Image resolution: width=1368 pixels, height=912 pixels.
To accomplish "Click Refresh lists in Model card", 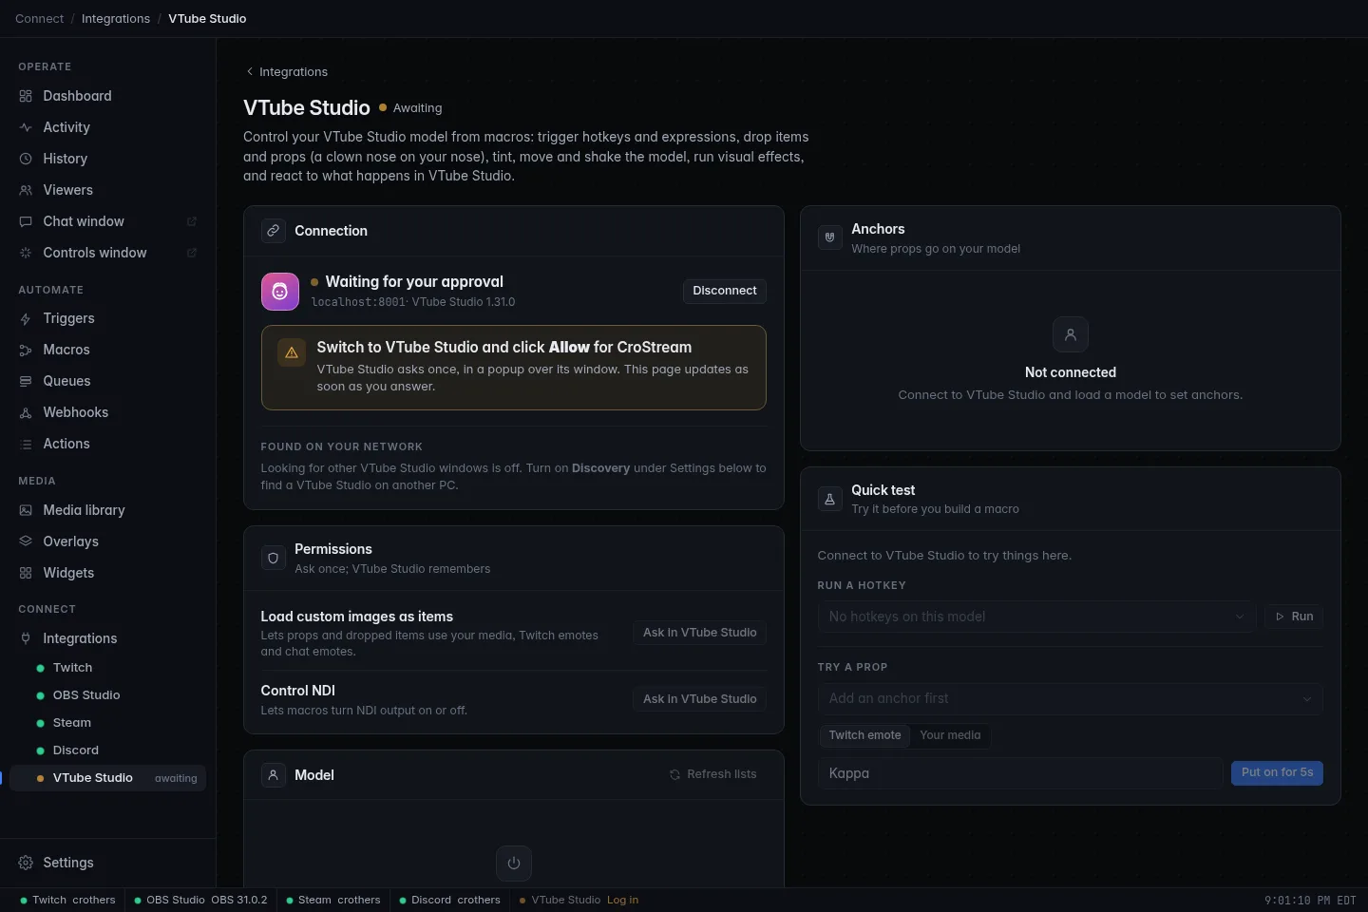I will point(713,774).
